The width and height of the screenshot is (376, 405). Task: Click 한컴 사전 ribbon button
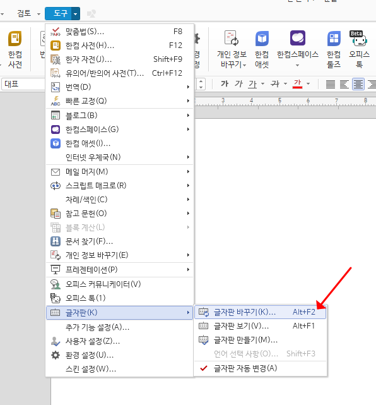click(15, 49)
